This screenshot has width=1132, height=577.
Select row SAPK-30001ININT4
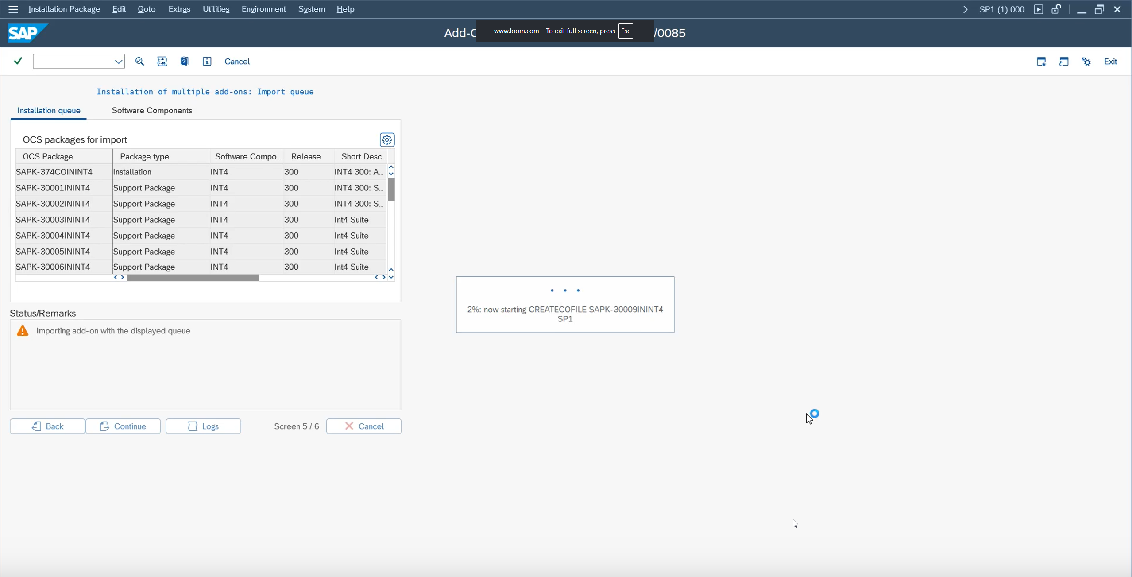click(201, 188)
